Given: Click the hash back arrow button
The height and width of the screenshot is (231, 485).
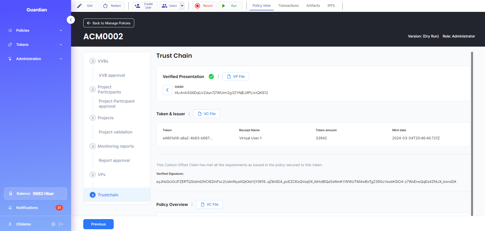Looking at the screenshot, I should click(167, 90).
